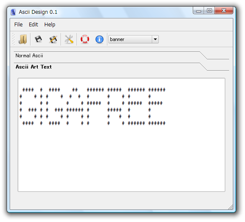Open the Edit menu
Screen dimensions: 245x222
click(x=33, y=25)
